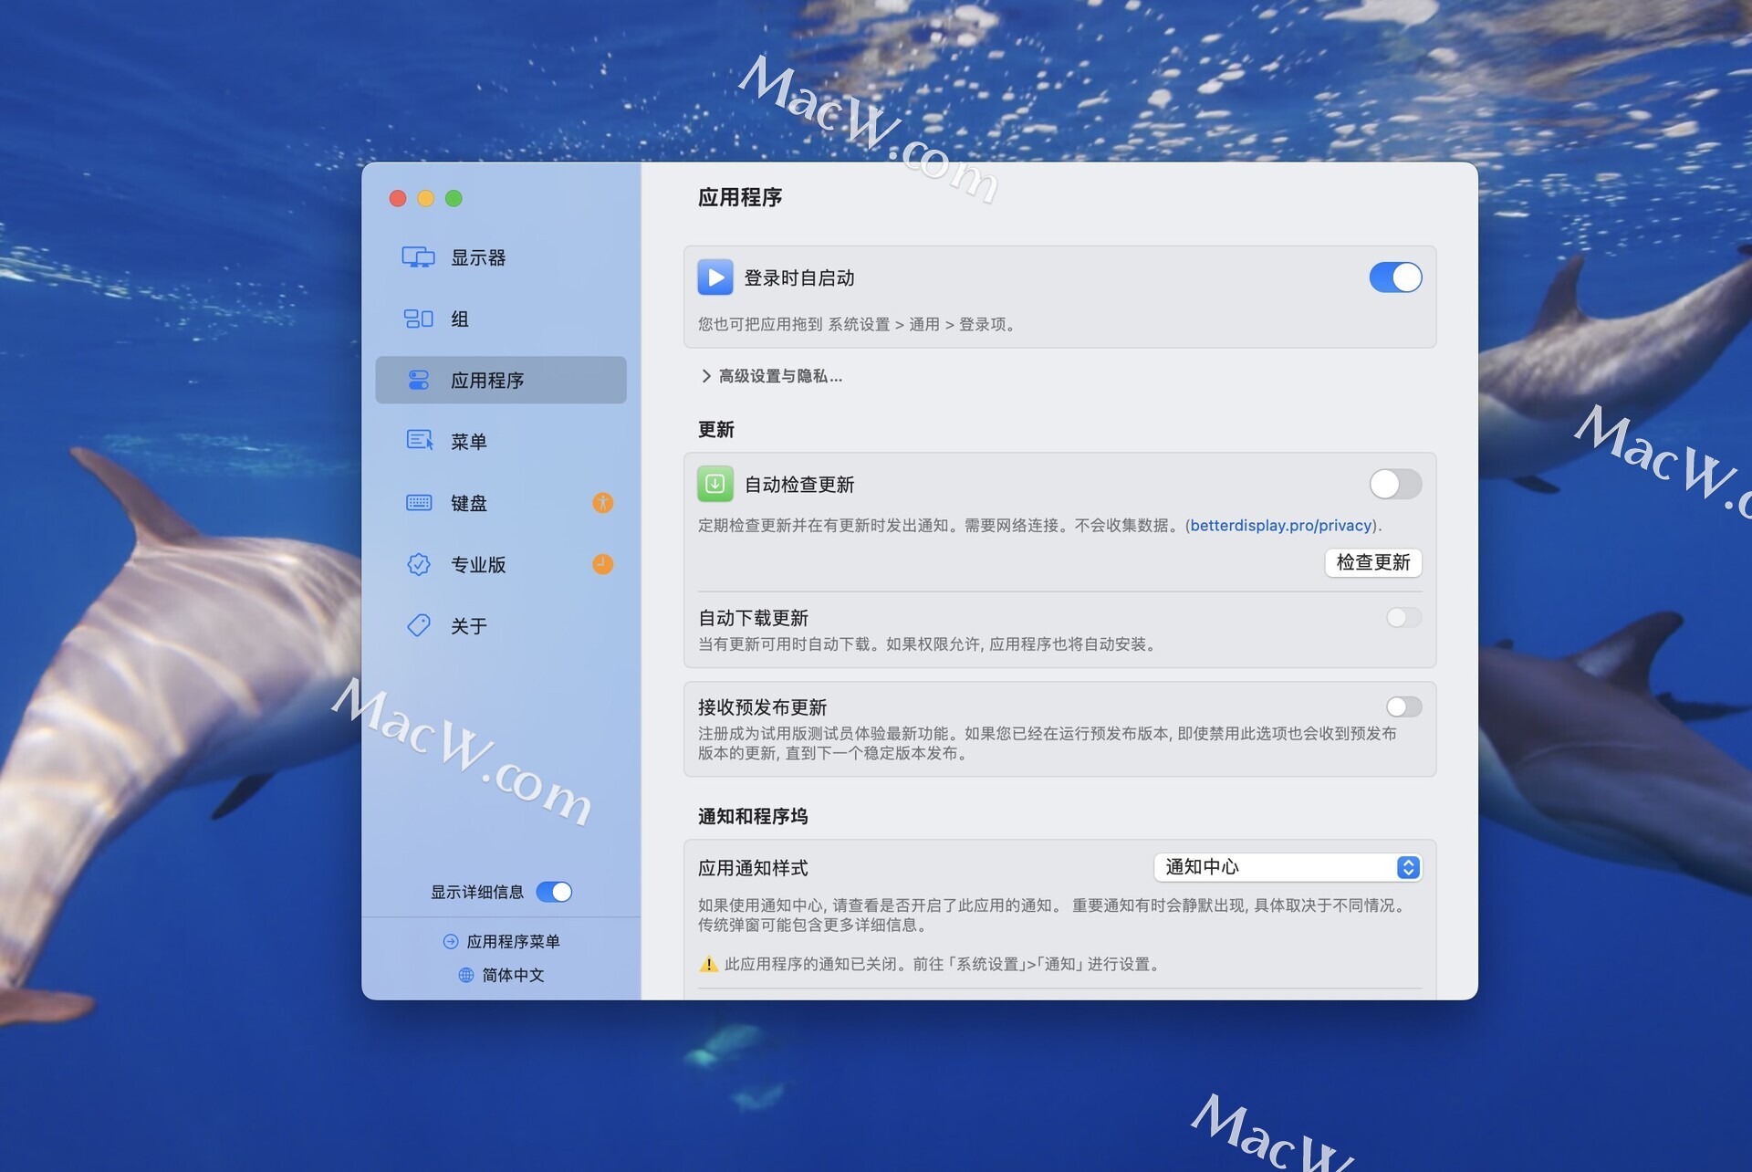Click the yellow warning triangle icon

(708, 964)
